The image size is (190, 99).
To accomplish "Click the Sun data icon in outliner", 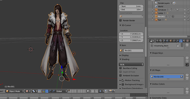I will tap(166, 20).
